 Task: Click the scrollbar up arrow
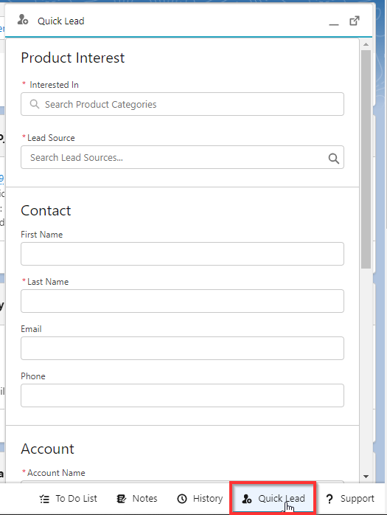point(366,44)
